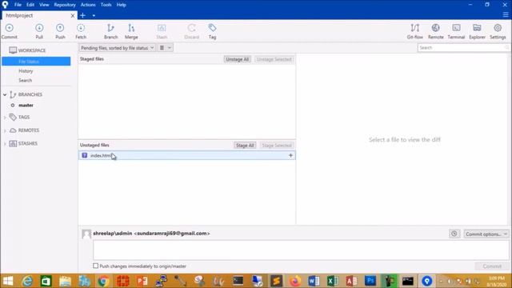
Task: Click the new tab plus icon
Action: point(82,15)
